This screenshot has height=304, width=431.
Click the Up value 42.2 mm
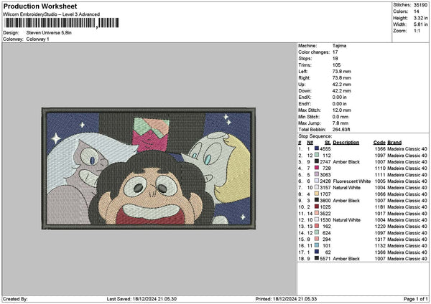click(x=342, y=84)
